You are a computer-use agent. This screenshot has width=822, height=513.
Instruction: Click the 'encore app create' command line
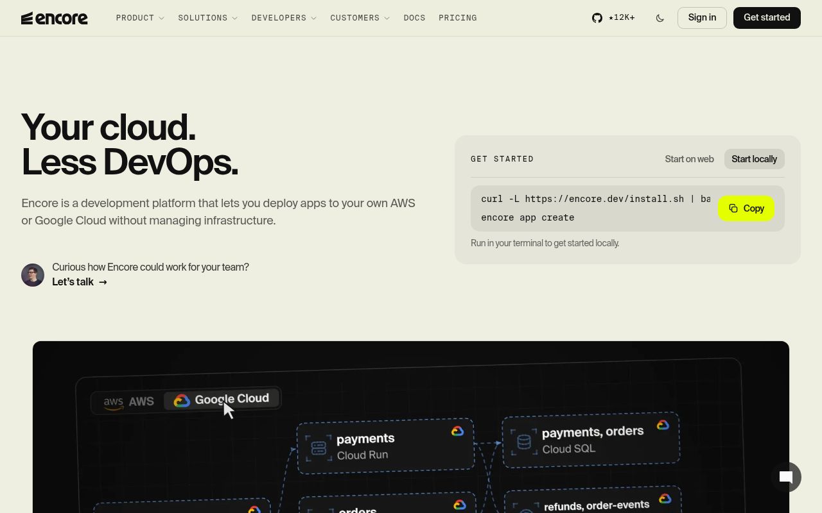[528, 217]
